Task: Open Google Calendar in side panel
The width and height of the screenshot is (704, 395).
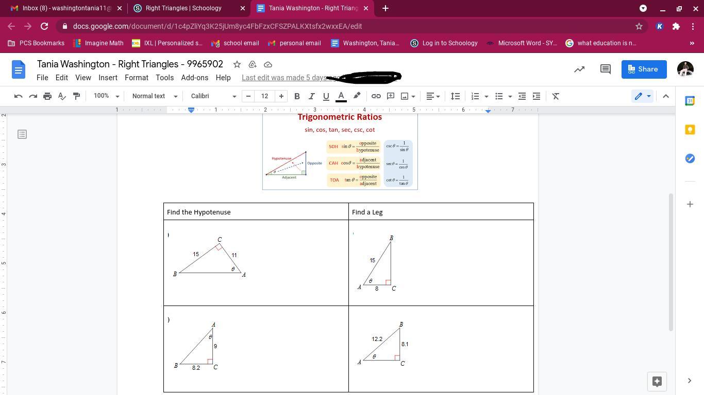Action: point(690,101)
